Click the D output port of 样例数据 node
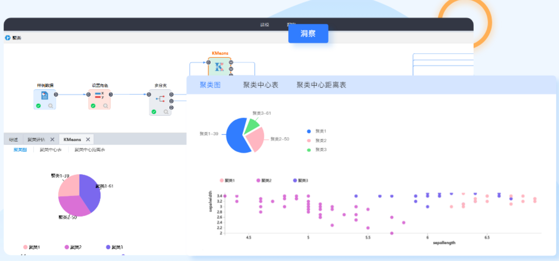The width and height of the screenshot is (559, 261). coord(56,94)
